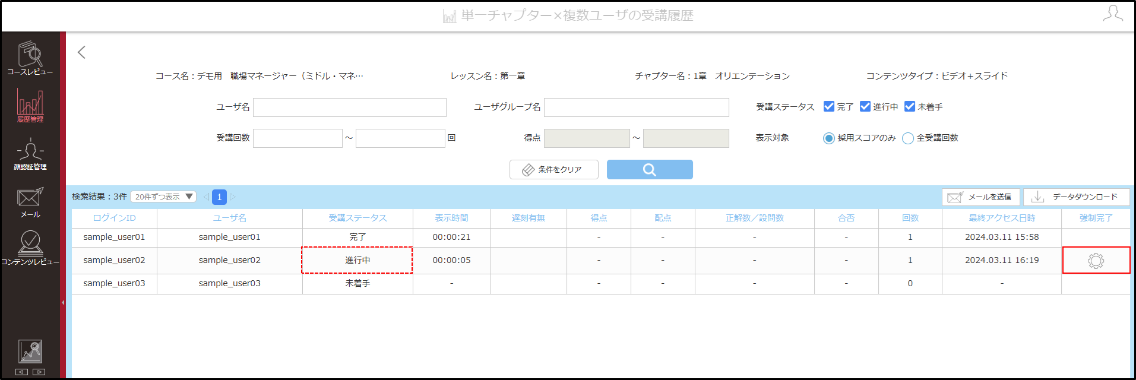Screen dimensions: 1136x380
Task: Select the 採用スコアのみ radio button
Action: point(828,138)
